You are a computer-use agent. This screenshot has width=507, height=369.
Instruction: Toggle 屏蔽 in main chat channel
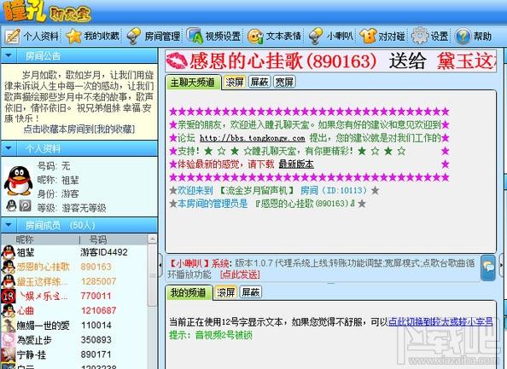point(259,82)
